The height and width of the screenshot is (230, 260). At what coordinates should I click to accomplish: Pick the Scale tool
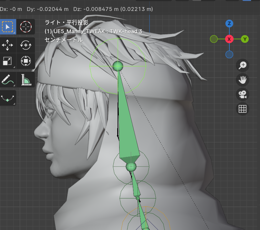coord(7,61)
